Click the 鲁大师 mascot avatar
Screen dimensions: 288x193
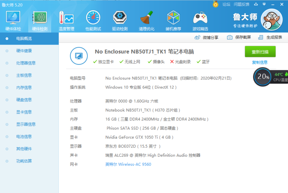[272, 20]
